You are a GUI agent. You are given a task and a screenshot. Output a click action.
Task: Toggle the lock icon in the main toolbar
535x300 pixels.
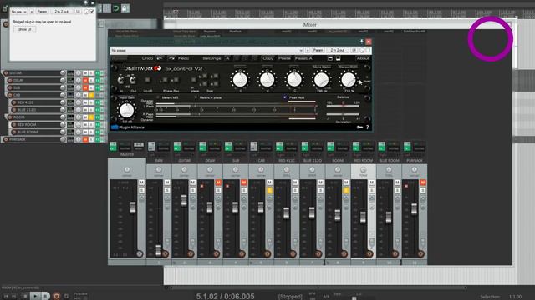pyautogui.click(x=125, y=7)
